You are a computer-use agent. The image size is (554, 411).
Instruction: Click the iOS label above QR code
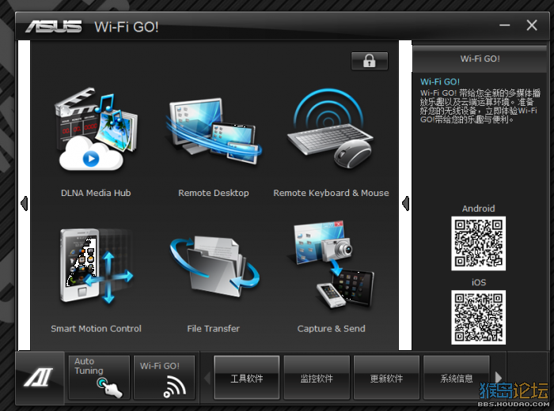(x=479, y=282)
